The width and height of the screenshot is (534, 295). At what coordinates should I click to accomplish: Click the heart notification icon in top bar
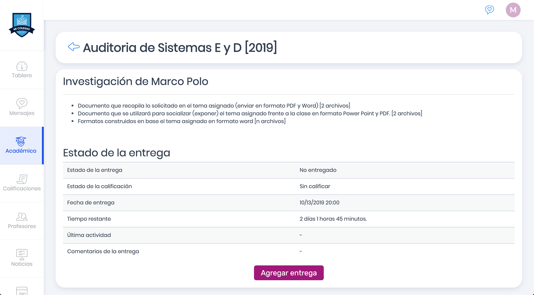coord(490,10)
